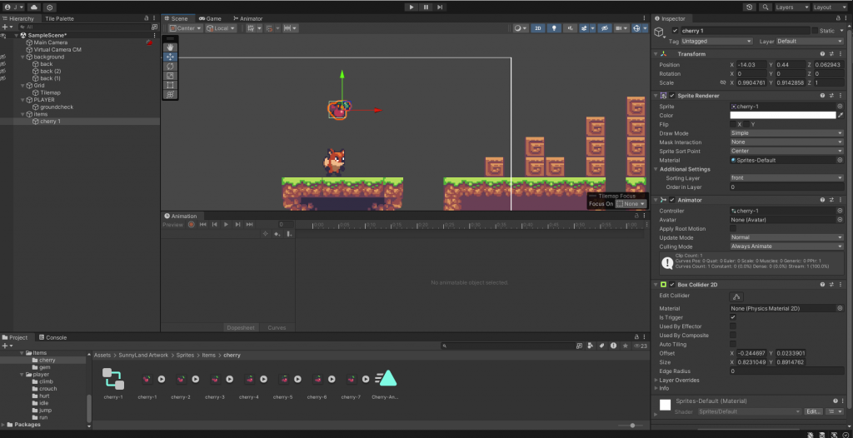This screenshot has width=853, height=438.
Task: Open Transform component settings menu
Action: [x=841, y=54]
